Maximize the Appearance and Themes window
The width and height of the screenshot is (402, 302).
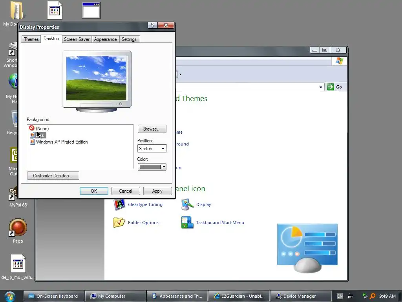pos(325,50)
